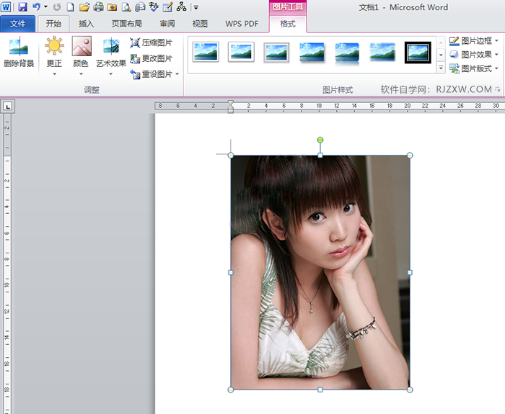The height and width of the screenshot is (414, 505).
Task: Open the File (文件) menu
Action: (17, 24)
